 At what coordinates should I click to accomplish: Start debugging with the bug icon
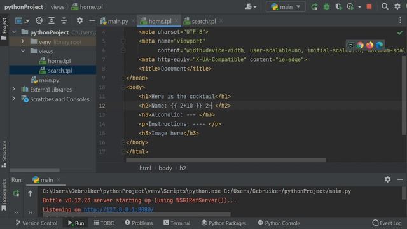coord(326,7)
